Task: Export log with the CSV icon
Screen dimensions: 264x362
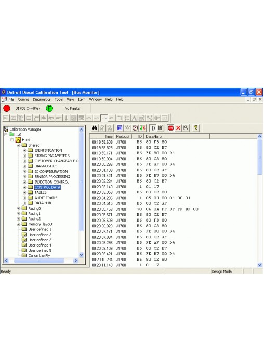Action: coord(186,128)
